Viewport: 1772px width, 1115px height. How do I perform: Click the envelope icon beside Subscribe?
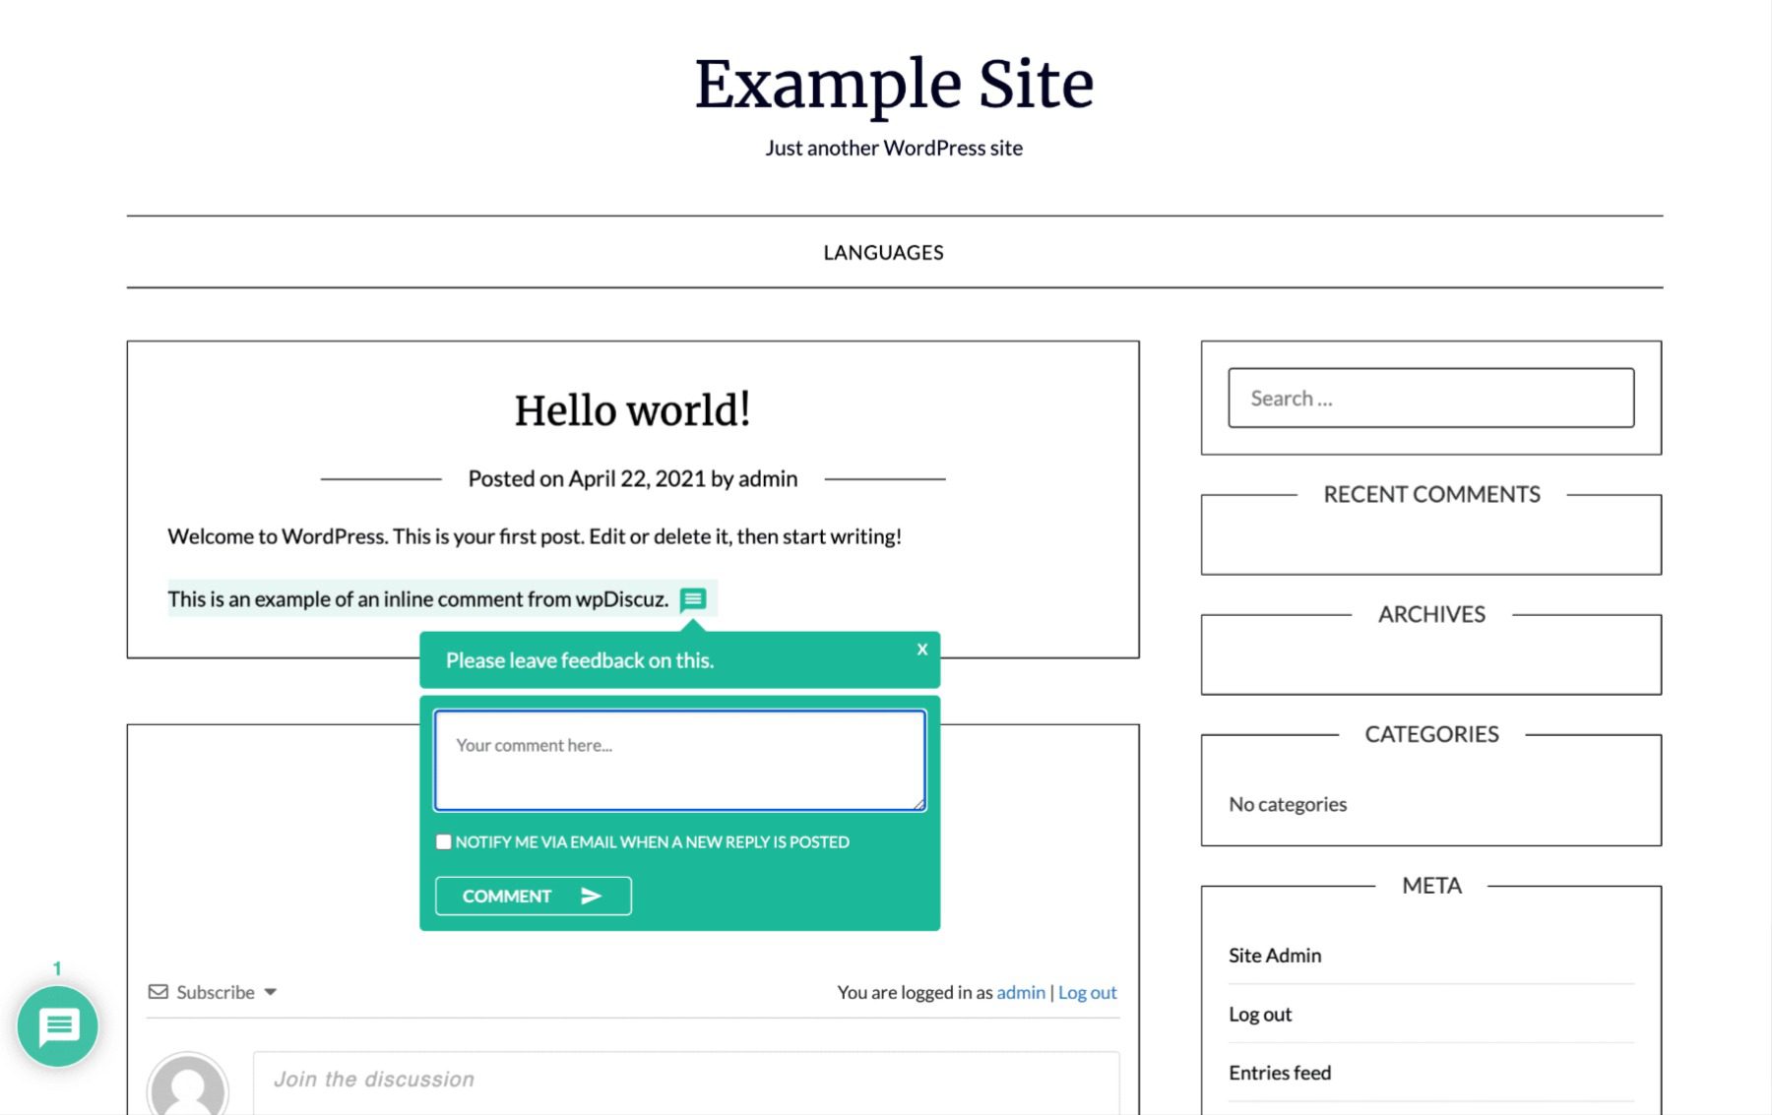click(x=158, y=992)
